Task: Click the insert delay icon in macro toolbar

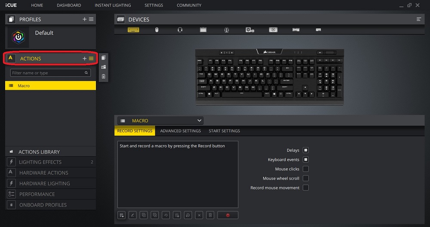Action: [x=177, y=215]
